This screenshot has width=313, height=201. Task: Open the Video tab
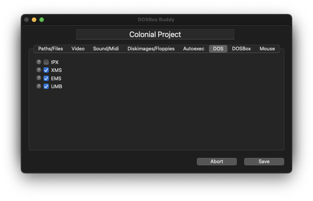tap(78, 49)
